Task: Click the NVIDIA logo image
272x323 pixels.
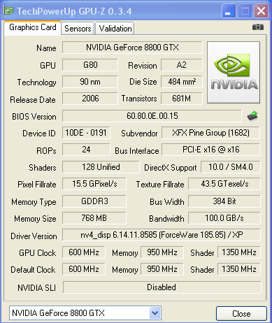Action: tap(234, 73)
